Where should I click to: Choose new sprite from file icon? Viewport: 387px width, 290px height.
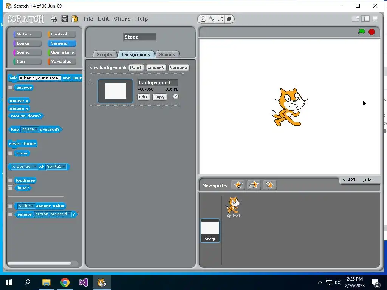(x=254, y=185)
